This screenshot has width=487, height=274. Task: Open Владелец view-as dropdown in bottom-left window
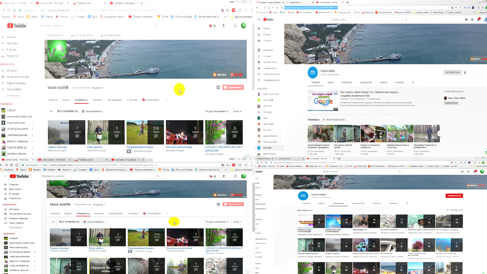pyautogui.click(x=99, y=204)
